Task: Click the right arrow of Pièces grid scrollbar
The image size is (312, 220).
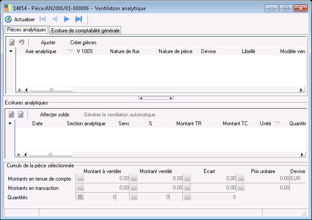Action: click(x=302, y=90)
